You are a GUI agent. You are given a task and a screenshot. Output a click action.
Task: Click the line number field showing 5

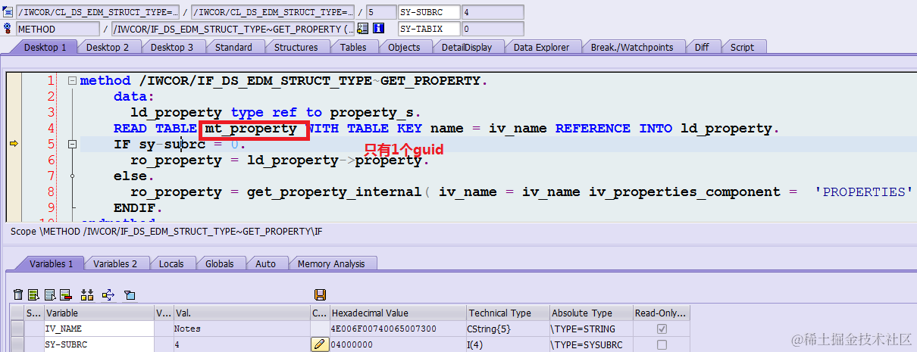(x=380, y=12)
